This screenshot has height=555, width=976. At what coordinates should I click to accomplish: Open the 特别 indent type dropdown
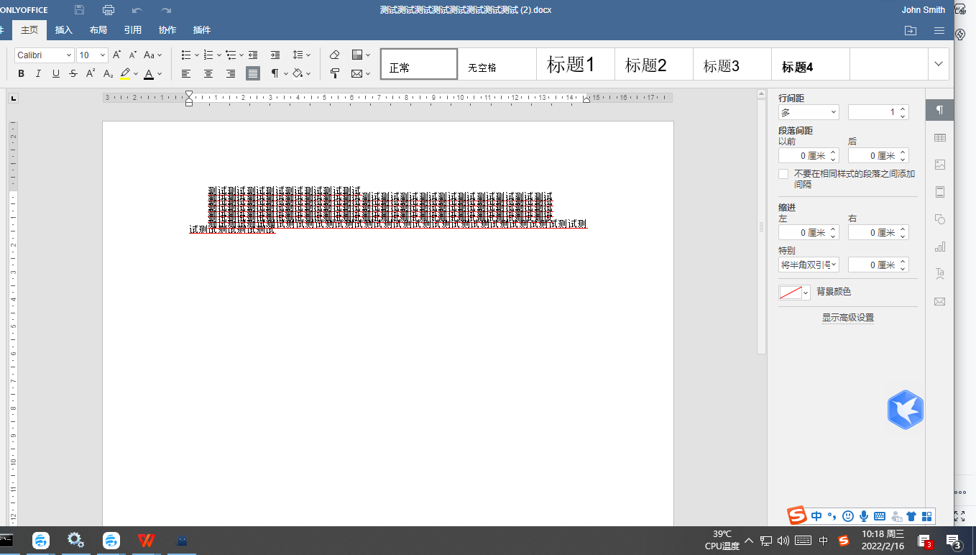(x=809, y=265)
